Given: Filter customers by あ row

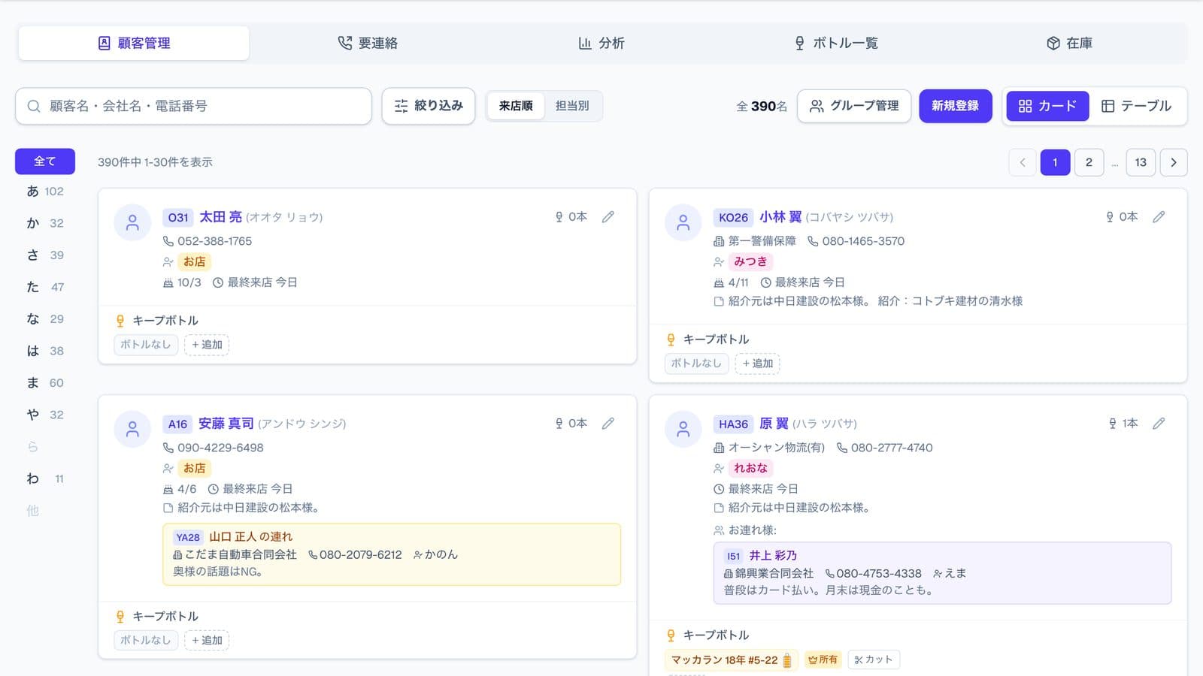Looking at the screenshot, I should pos(45,192).
